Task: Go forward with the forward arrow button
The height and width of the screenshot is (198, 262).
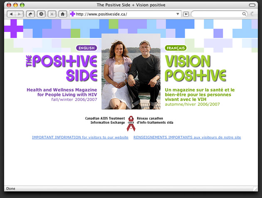Action: pos(20,14)
